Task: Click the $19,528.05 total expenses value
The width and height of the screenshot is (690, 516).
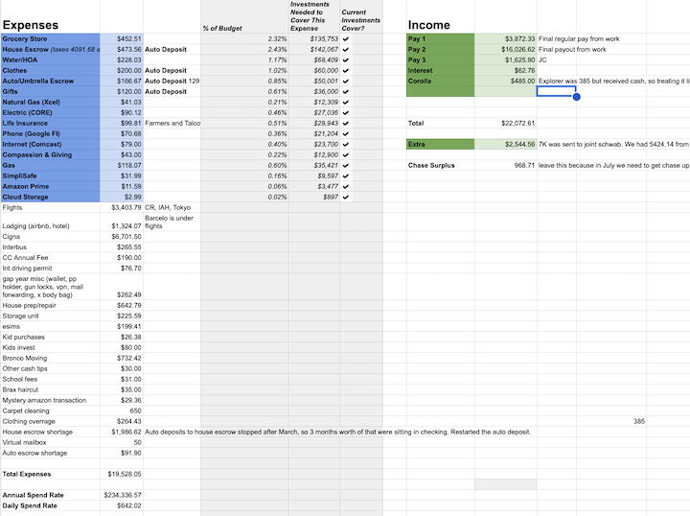Action: tap(122, 474)
